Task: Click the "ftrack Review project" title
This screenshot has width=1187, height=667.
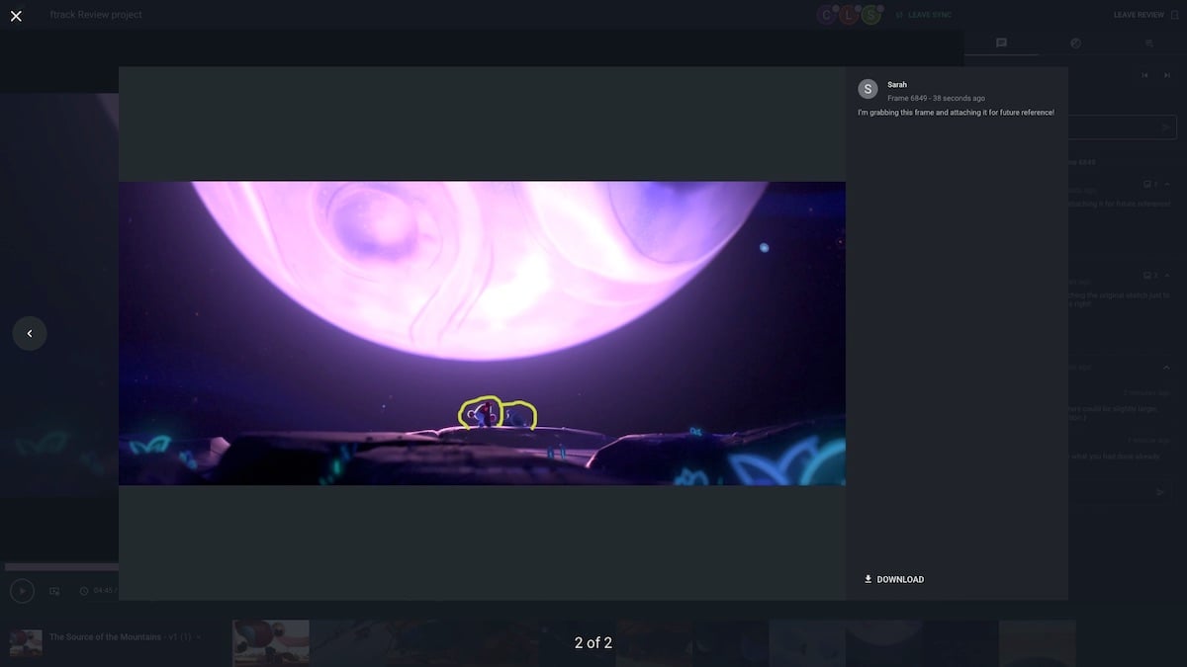Action: 96,15
